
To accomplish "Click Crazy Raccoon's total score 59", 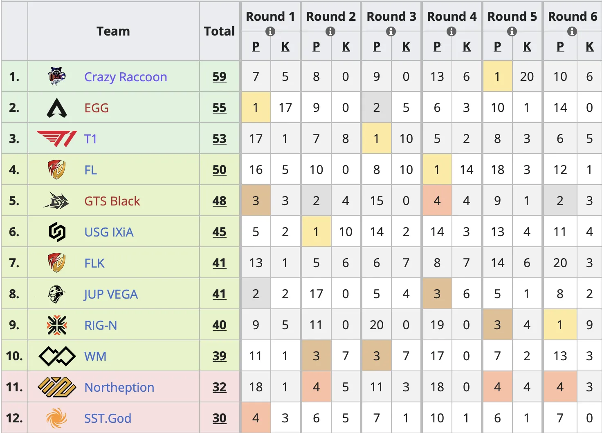I will click(219, 77).
